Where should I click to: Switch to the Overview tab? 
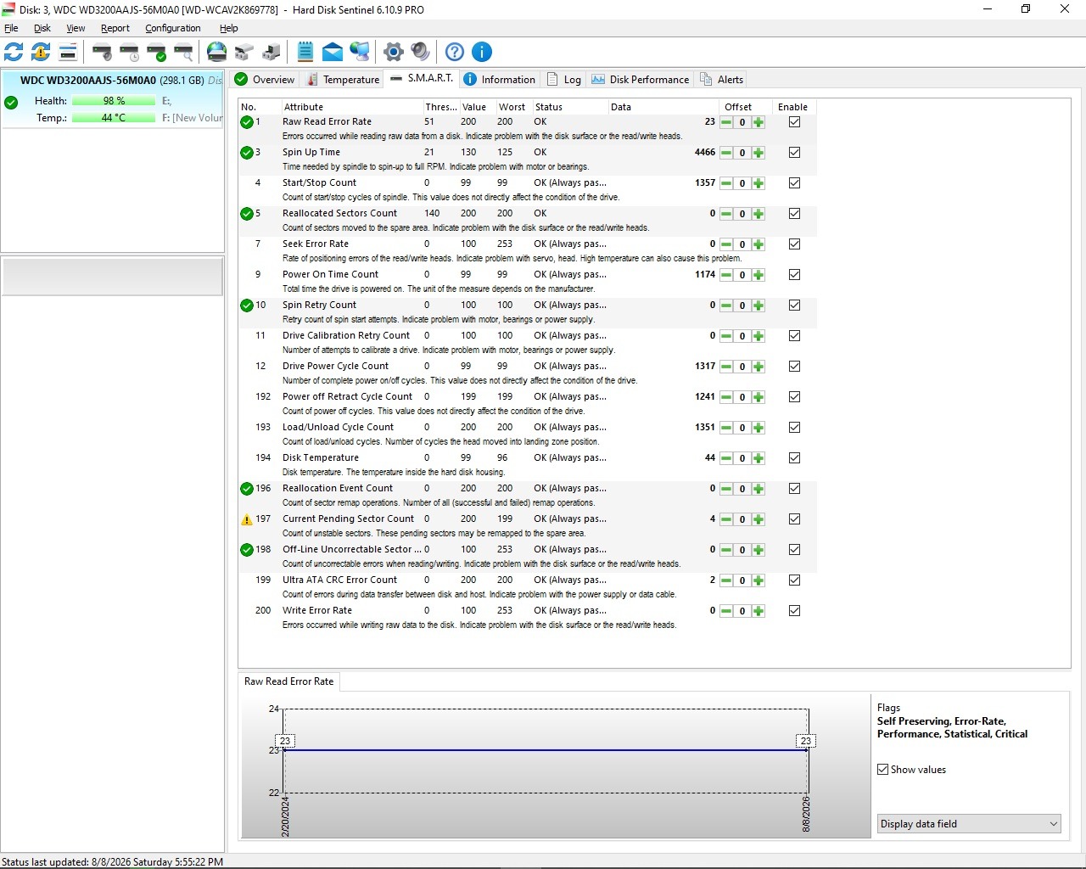click(x=265, y=80)
